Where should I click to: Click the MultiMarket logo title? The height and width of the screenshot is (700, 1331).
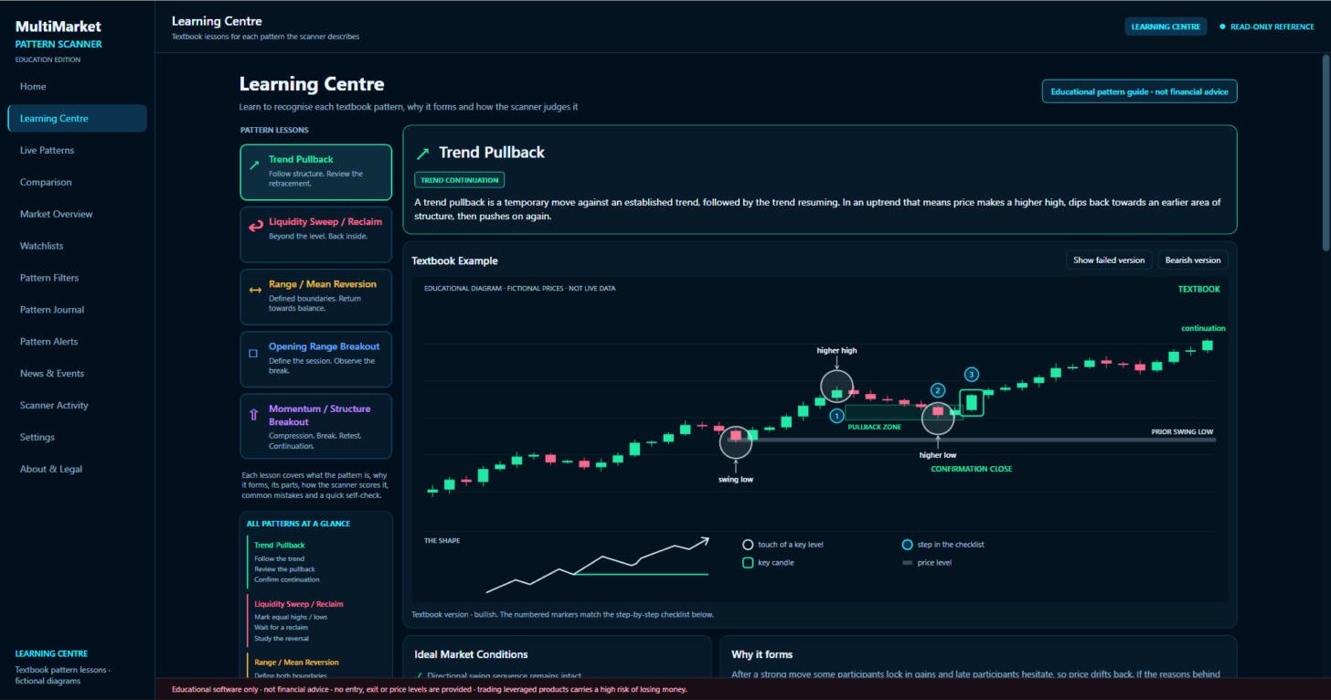59,27
